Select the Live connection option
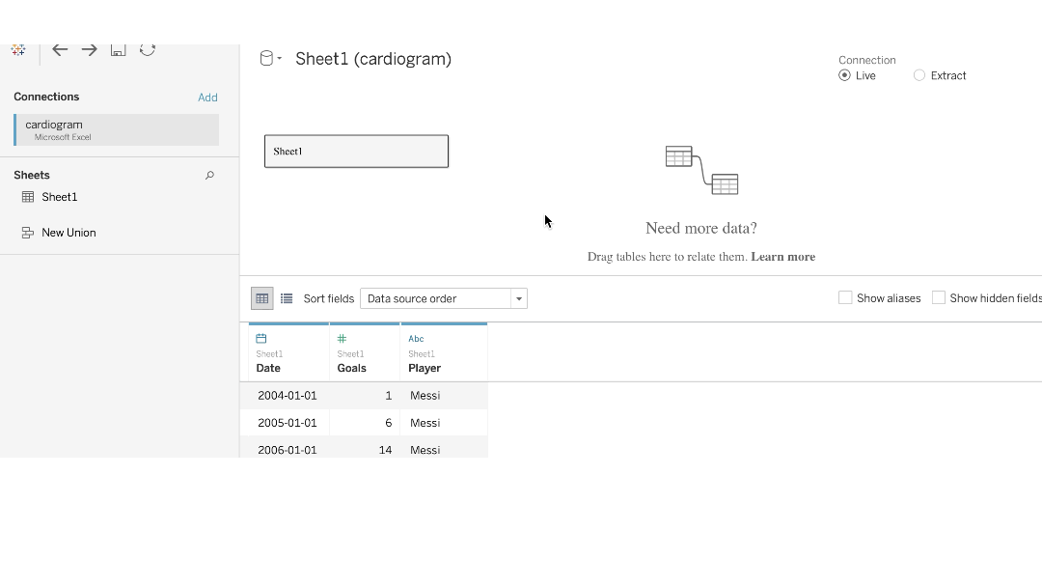The image size is (1042, 587). tap(844, 75)
